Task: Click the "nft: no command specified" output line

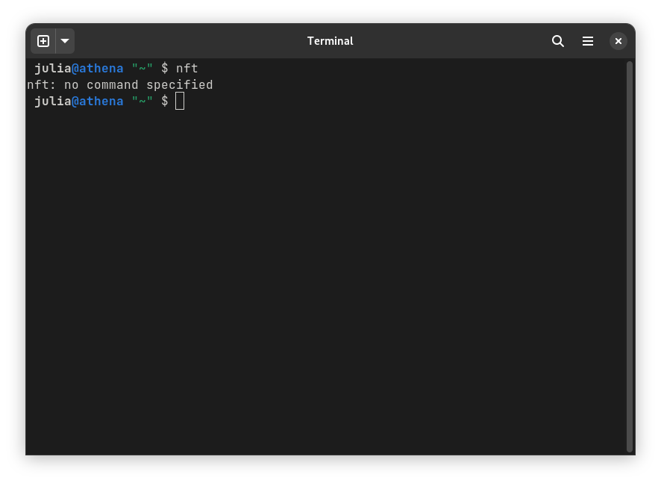Action: [x=119, y=85]
